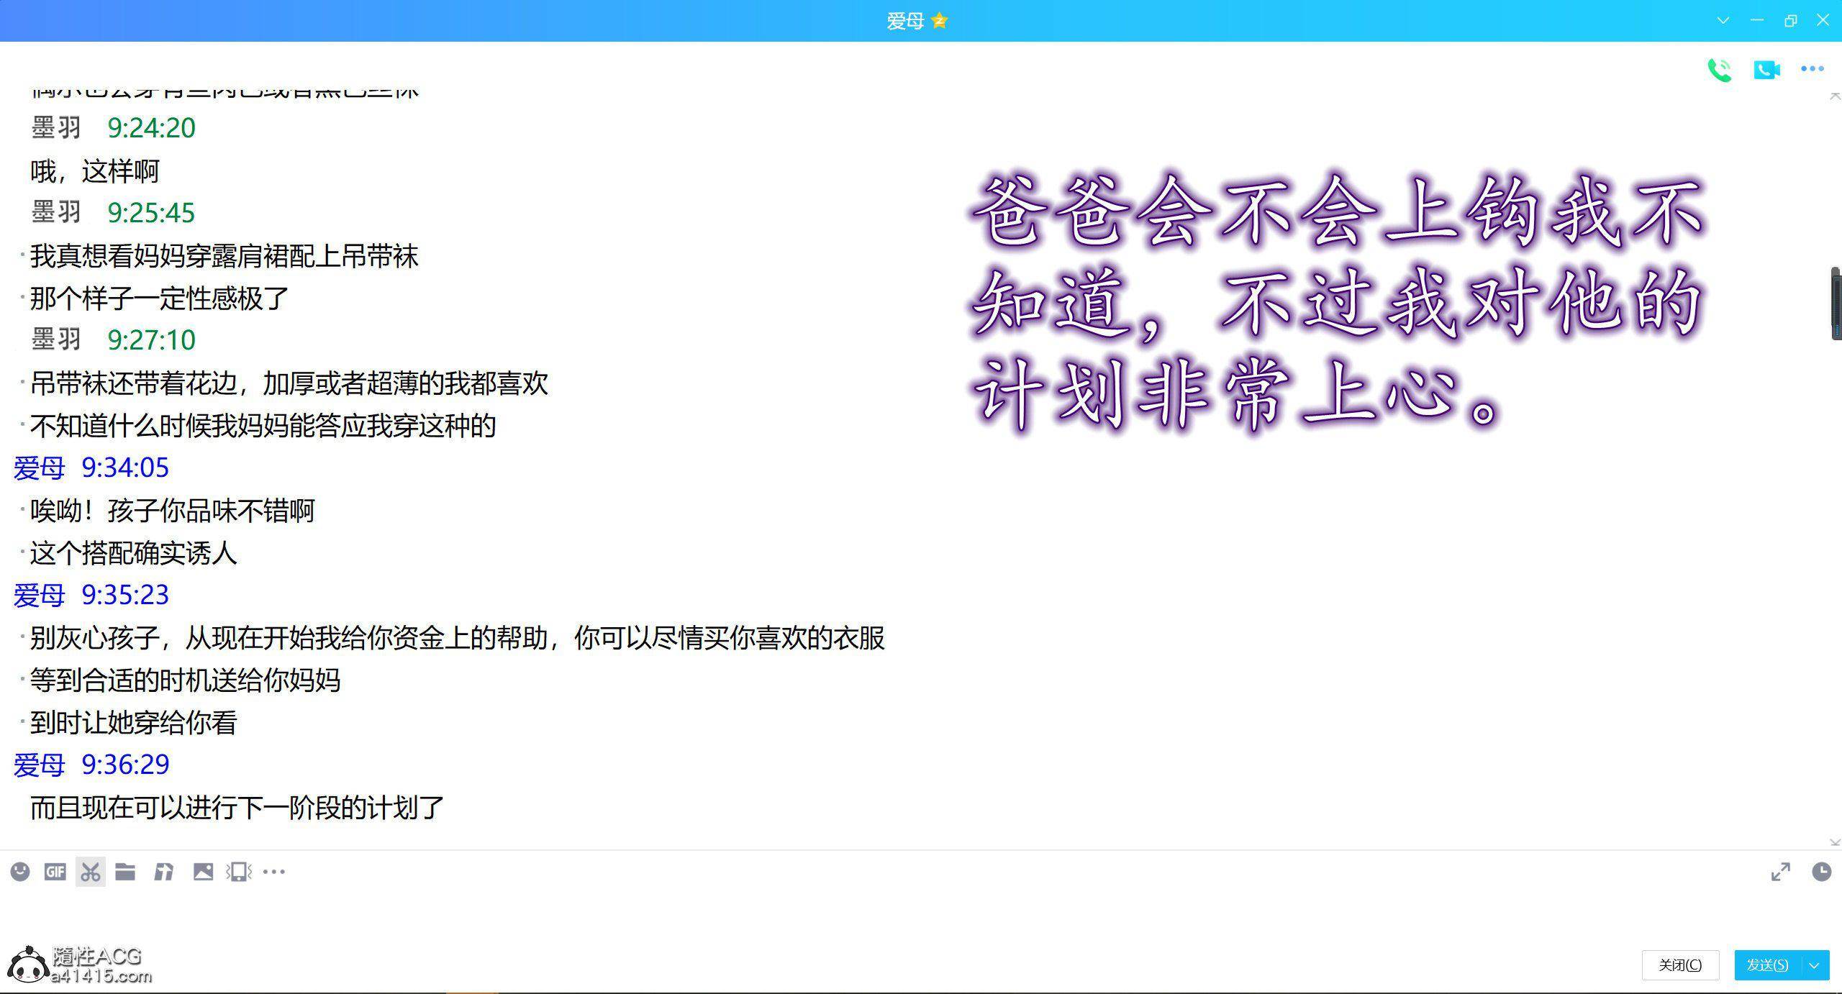Click the chat scrollbar thumb

pos(1836,304)
